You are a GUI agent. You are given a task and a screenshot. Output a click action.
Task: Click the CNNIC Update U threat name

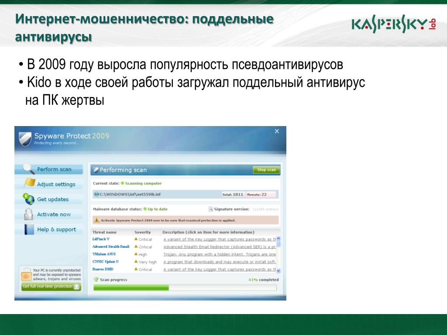106,262
